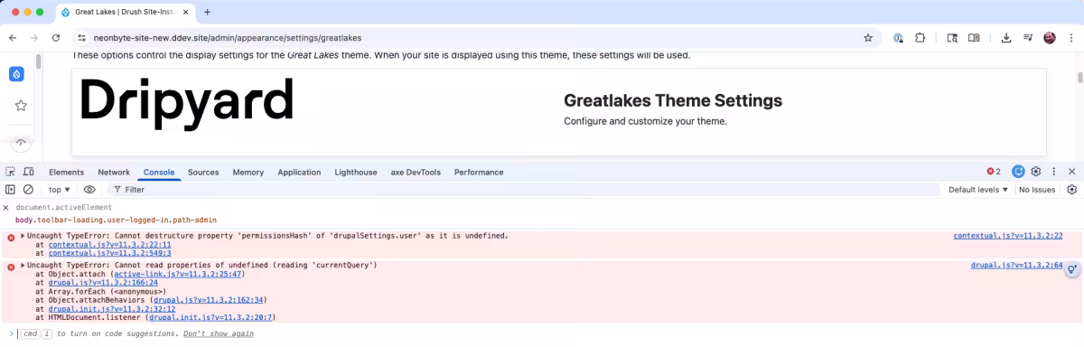Clear the console output
This screenshot has width=1084, height=347.
(28, 190)
